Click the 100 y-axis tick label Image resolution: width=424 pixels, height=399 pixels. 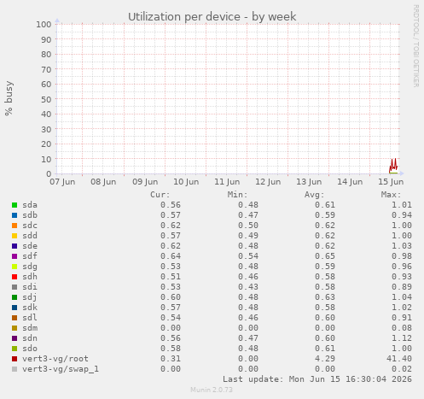pyautogui.click(x=44, y=24)
